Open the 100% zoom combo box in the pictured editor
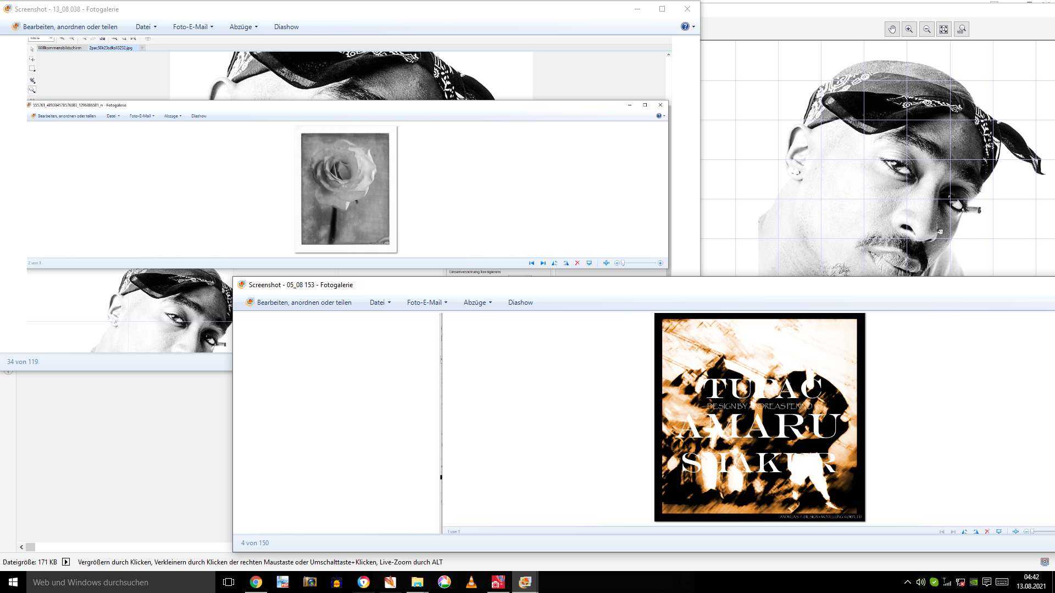 click(x=41, y=38)
